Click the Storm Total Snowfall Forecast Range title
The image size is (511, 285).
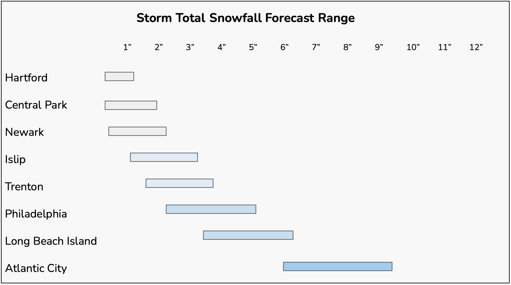click(x=245, y=18)
